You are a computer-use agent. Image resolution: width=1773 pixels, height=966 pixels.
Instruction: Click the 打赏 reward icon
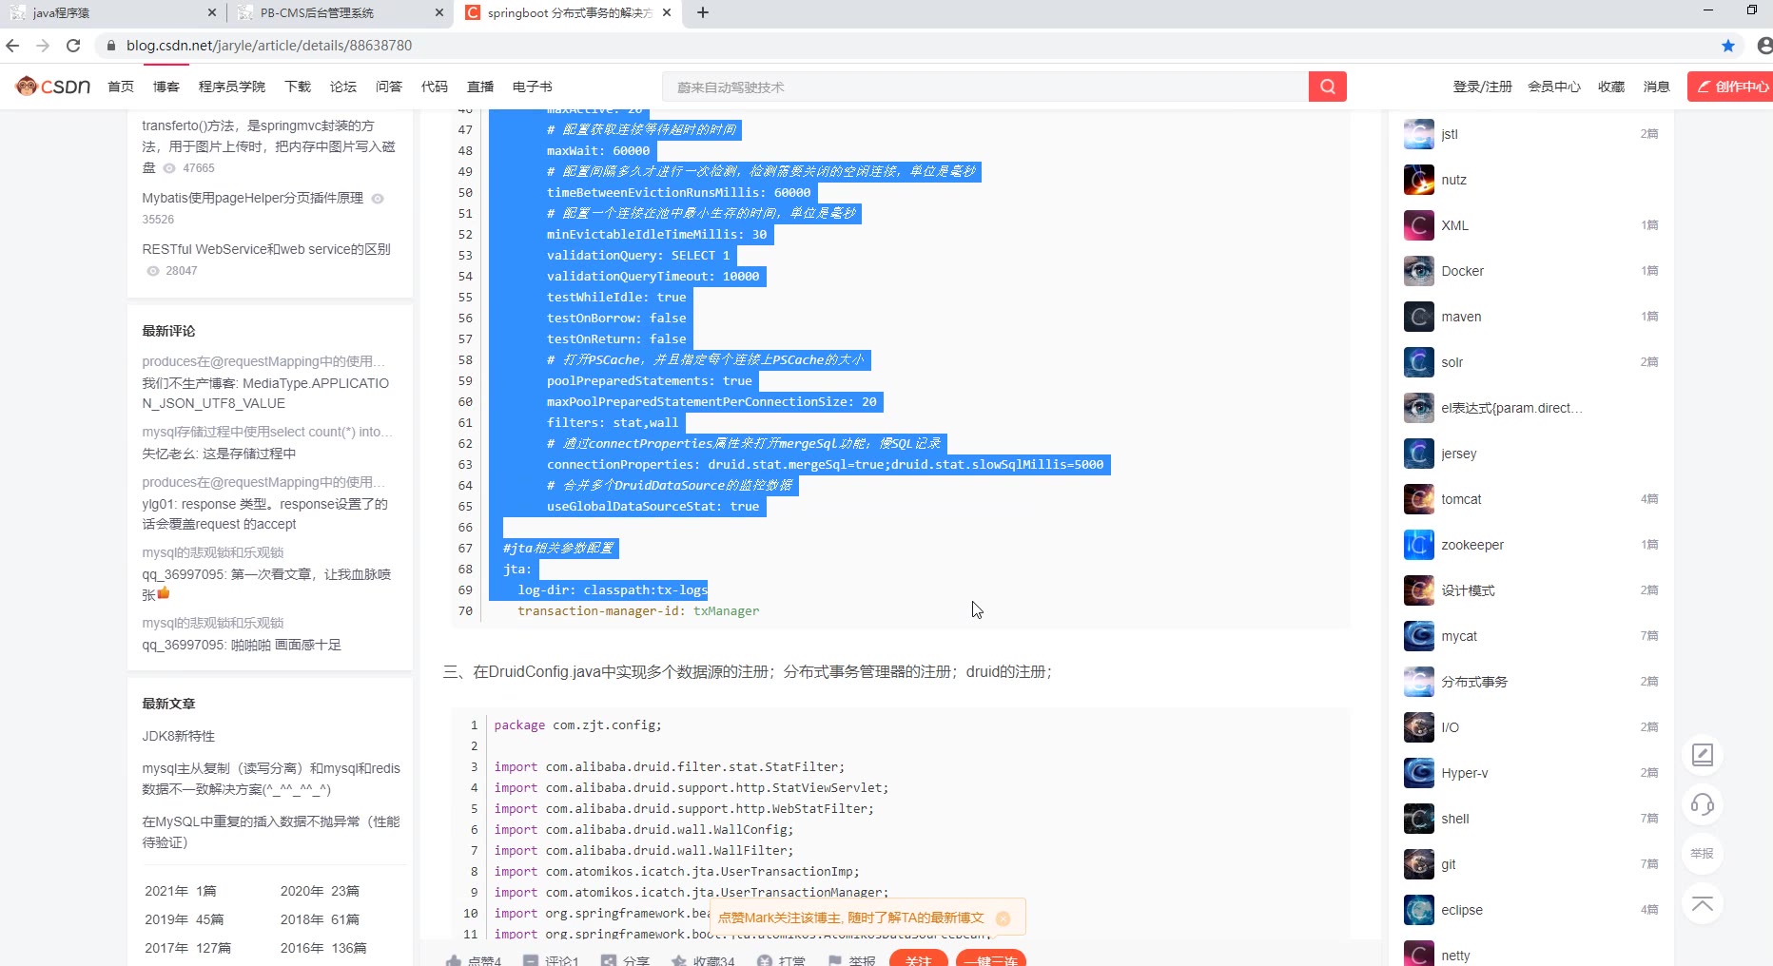pyautogui.click(x=764, y=960)
